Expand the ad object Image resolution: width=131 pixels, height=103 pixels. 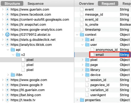(x=82, y=40)
